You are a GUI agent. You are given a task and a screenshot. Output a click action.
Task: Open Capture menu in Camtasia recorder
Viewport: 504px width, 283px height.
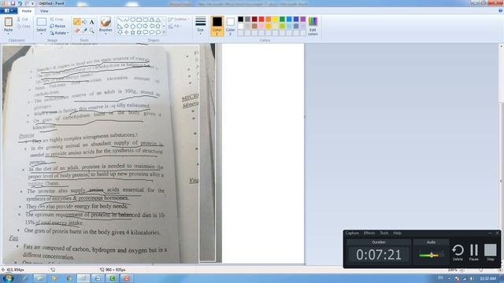click(352, 233)
